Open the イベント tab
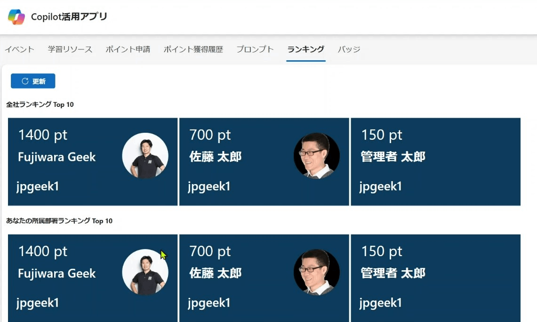The width and height of the screenshot is (537, 322). click(19, 49)
